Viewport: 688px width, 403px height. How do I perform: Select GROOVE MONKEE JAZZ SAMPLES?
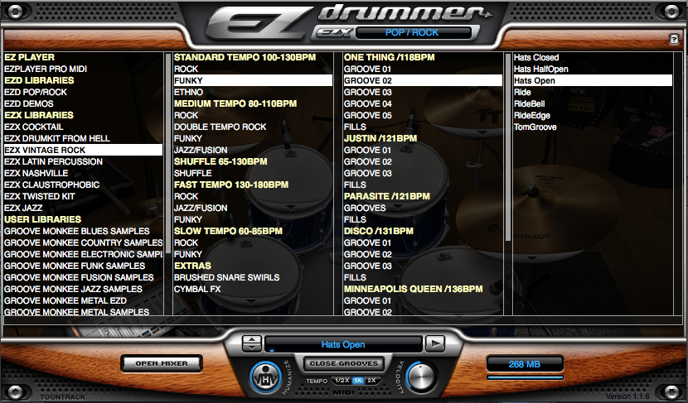83,289
